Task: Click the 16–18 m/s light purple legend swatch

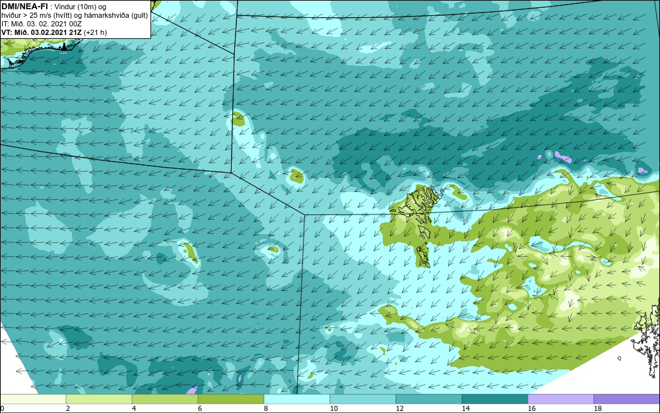Action: pyautogui.click(x=560, y=398)
